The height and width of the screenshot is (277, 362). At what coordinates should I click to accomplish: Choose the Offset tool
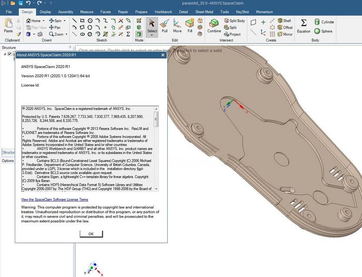pos(285,27)
